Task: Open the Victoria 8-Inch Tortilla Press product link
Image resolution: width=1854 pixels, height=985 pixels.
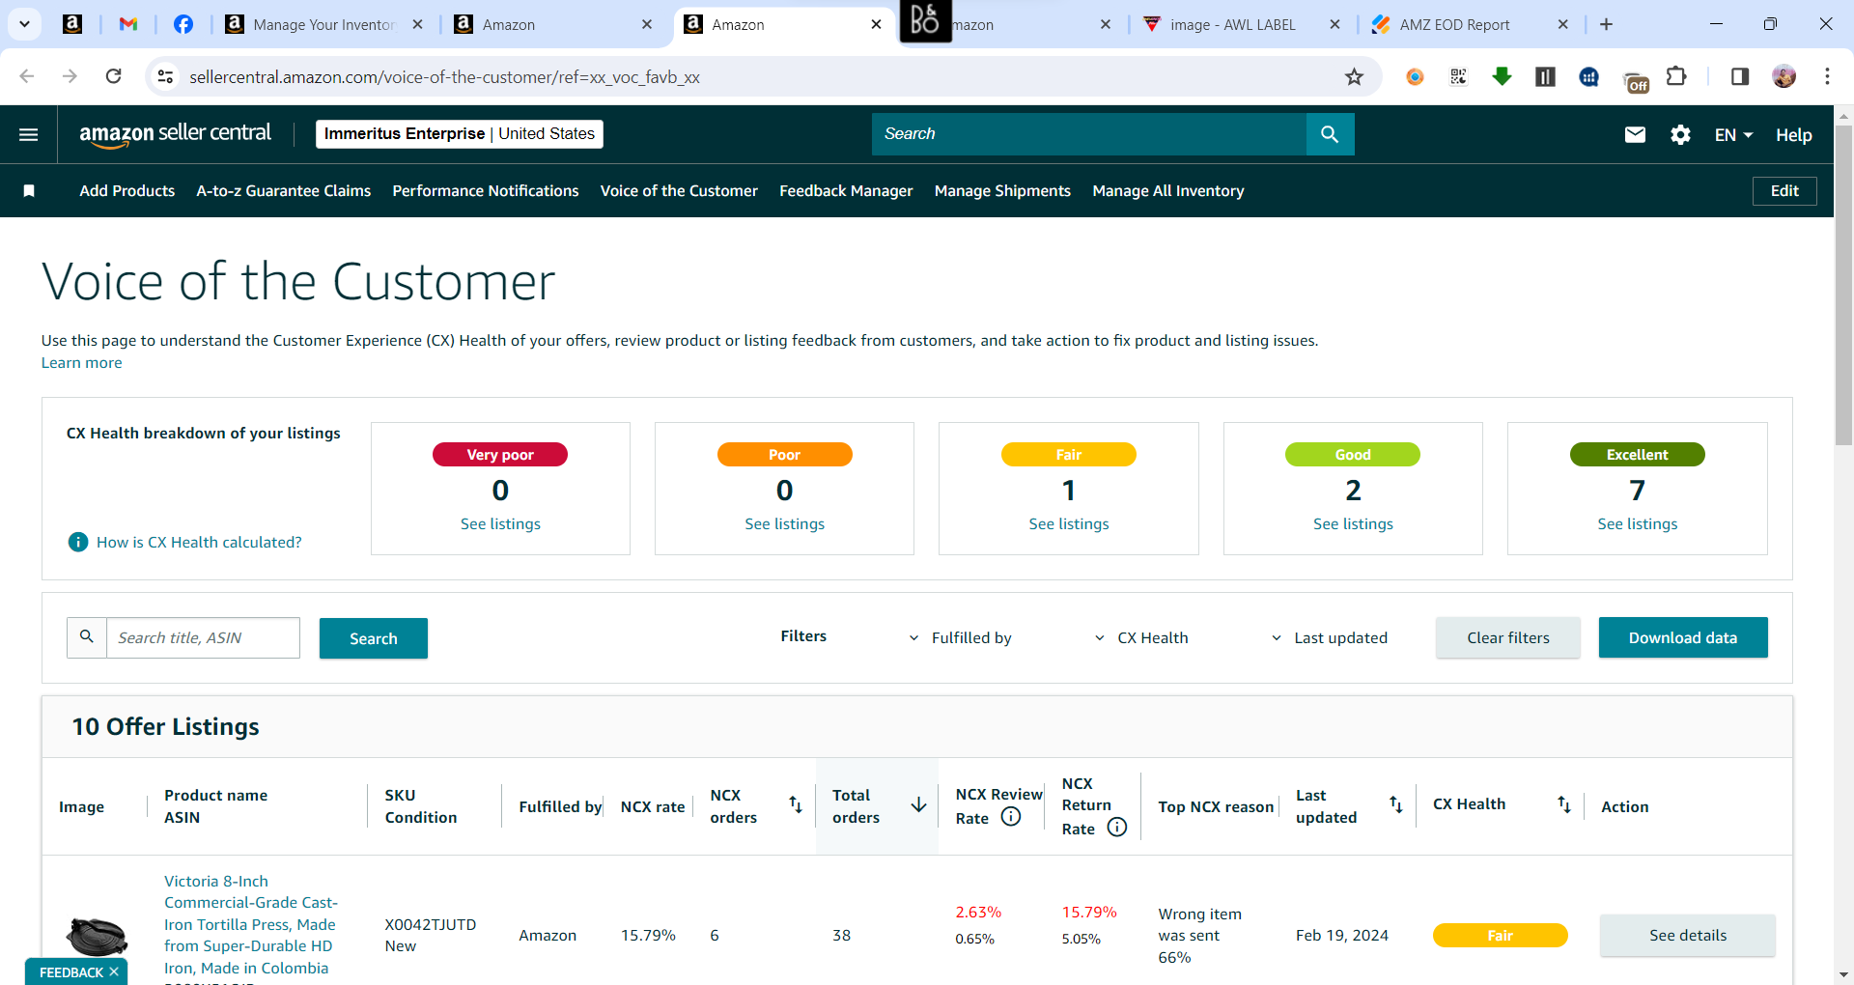Action: 251,924
